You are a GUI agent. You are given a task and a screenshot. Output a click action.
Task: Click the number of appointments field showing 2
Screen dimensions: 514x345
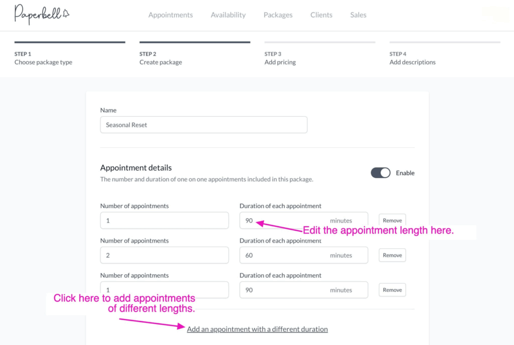(x=164, y=255)
